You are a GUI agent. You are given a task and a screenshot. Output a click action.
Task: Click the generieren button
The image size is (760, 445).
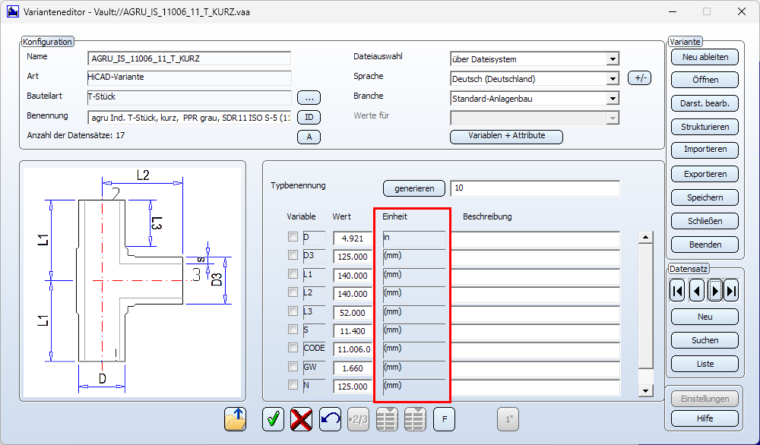414,188
